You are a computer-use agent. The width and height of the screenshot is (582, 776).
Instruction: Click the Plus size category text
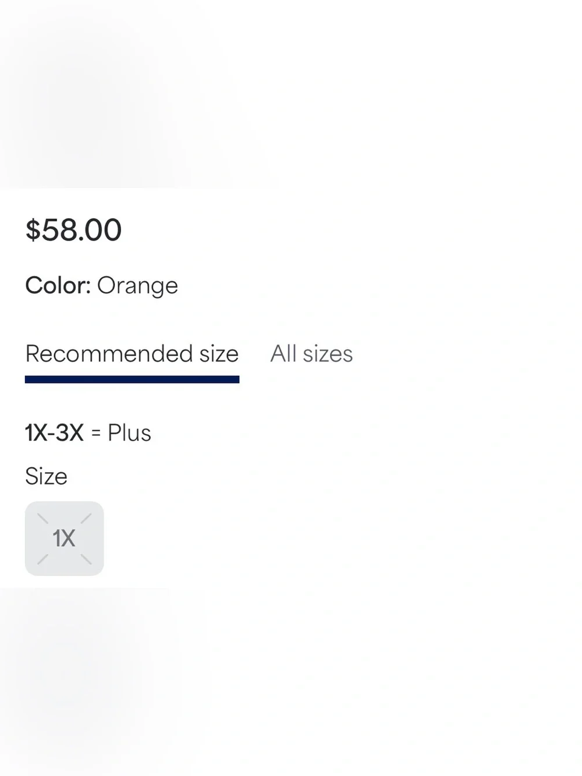click(129, 433)
